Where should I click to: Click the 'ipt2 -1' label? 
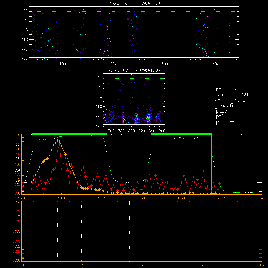226,121
